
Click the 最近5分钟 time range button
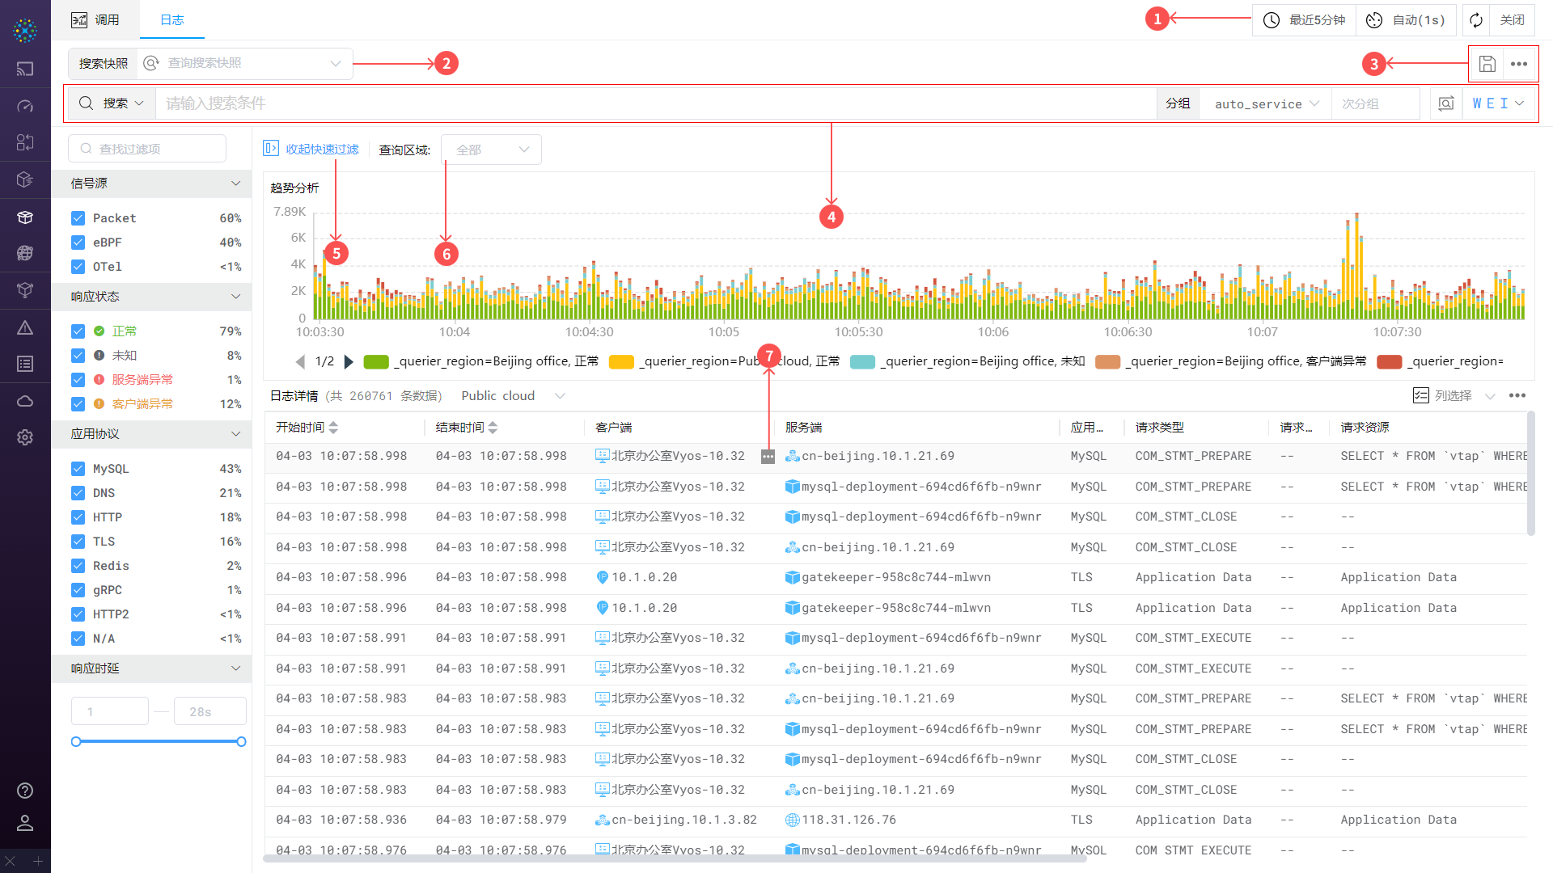1305,20
